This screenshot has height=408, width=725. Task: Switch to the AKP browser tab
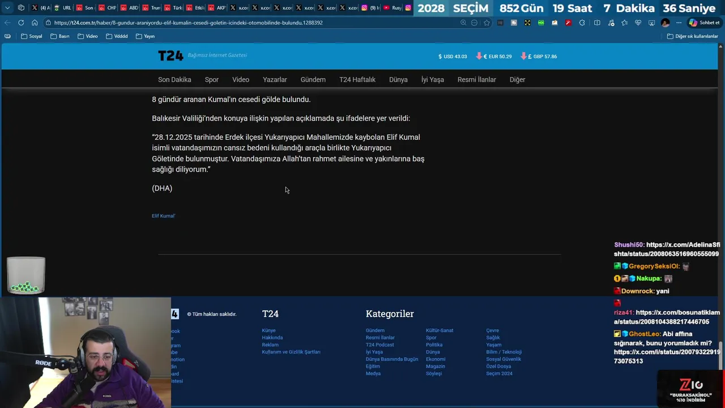coord(217,8)
